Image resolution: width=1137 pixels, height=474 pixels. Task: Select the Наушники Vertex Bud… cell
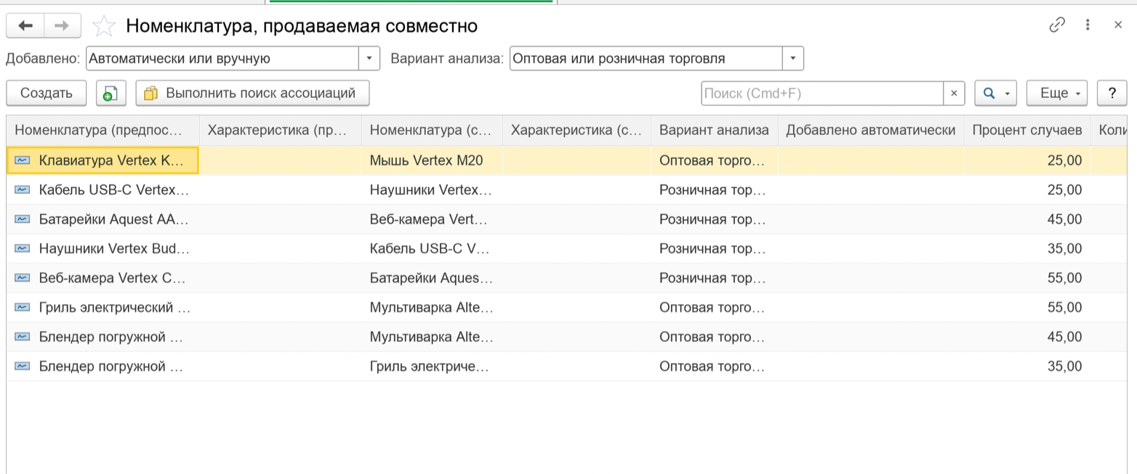tap(103, 249)
